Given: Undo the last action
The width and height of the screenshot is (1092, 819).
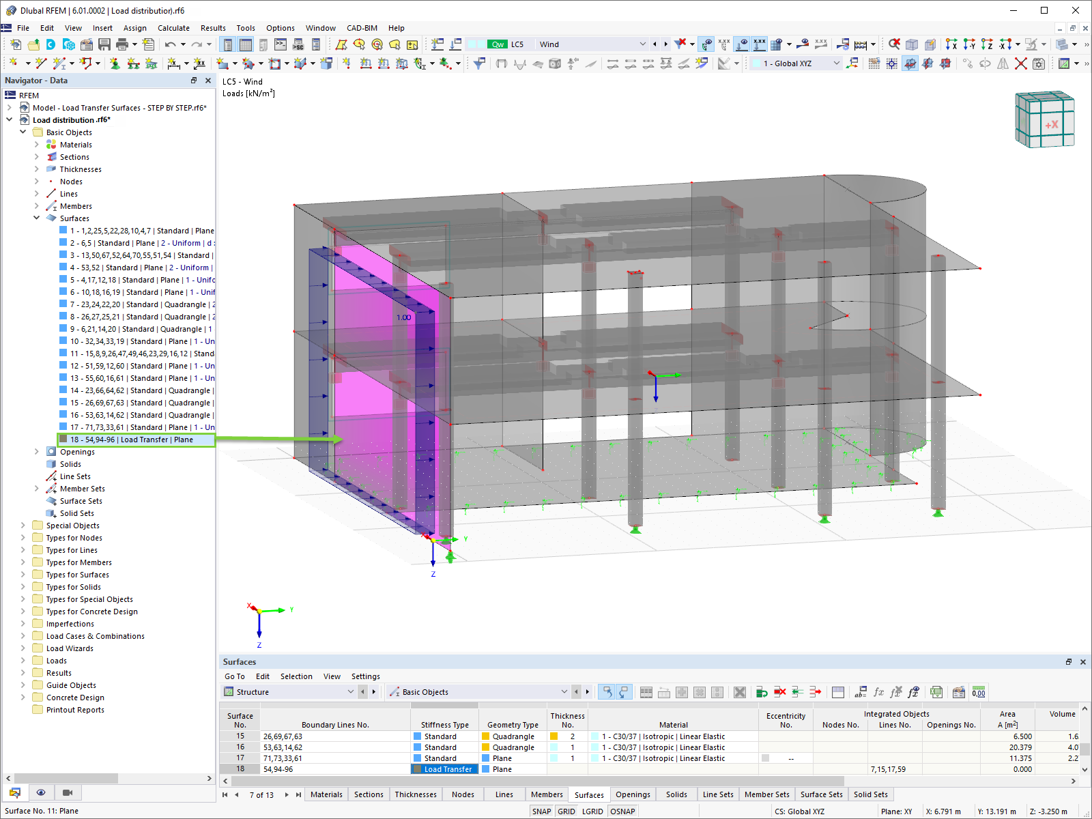Looking at the screenshot, I should tap(170, 44).
